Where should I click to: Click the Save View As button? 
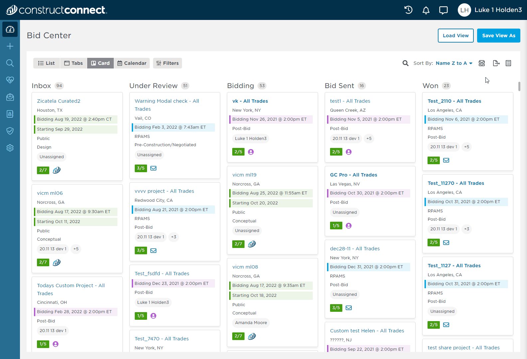click(x=499, y=36)
